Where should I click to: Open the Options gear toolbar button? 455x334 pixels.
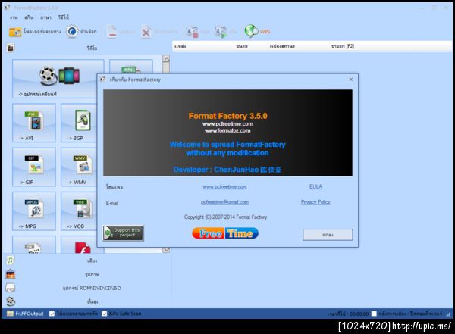tap(82, 31)
